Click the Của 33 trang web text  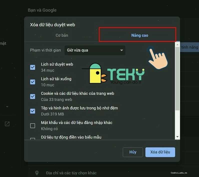click(56, 99)
